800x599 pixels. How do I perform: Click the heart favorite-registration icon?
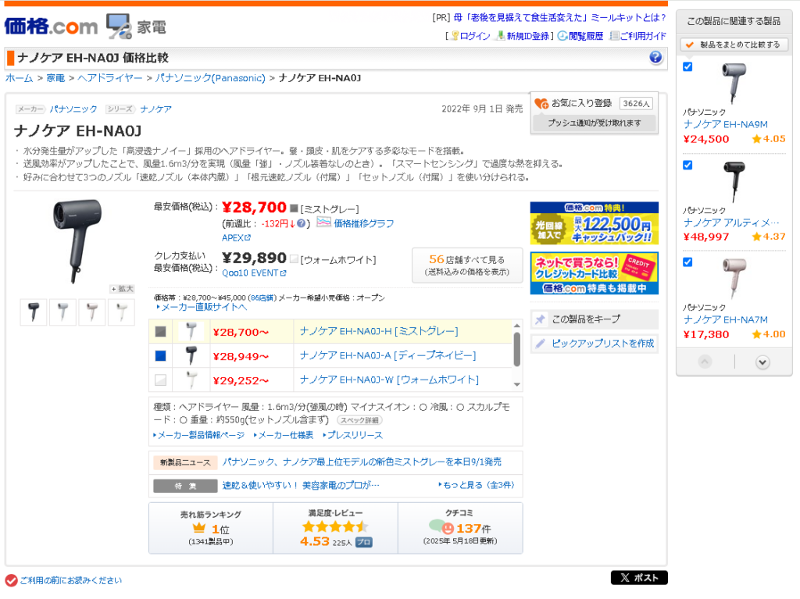tap(541, 104)
